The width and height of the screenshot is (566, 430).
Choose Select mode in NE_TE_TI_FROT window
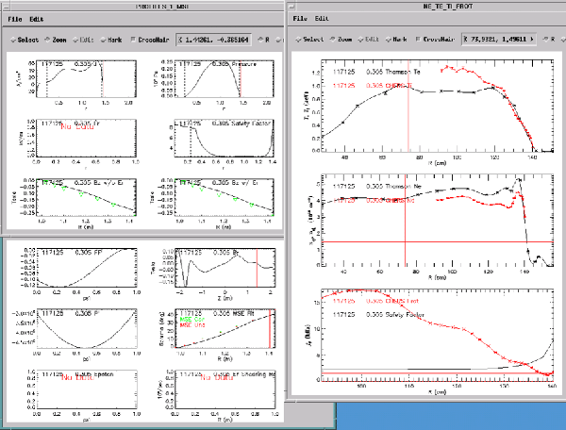[x=309, y=39]
